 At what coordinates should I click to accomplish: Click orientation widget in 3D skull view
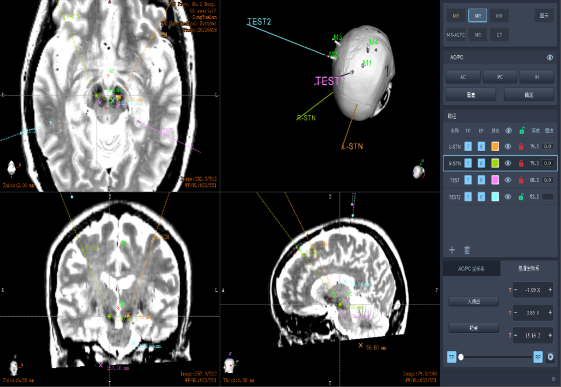click(x=418, y=171)
